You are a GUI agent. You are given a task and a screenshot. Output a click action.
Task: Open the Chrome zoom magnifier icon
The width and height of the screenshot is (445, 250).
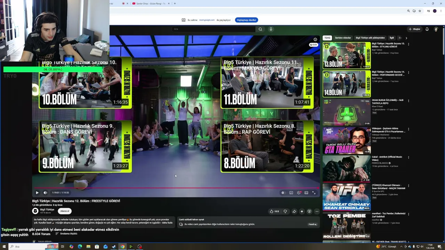pyautogui.click(x=408, y=11)
